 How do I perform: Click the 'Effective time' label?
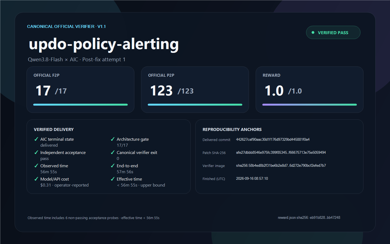[129, 179]
